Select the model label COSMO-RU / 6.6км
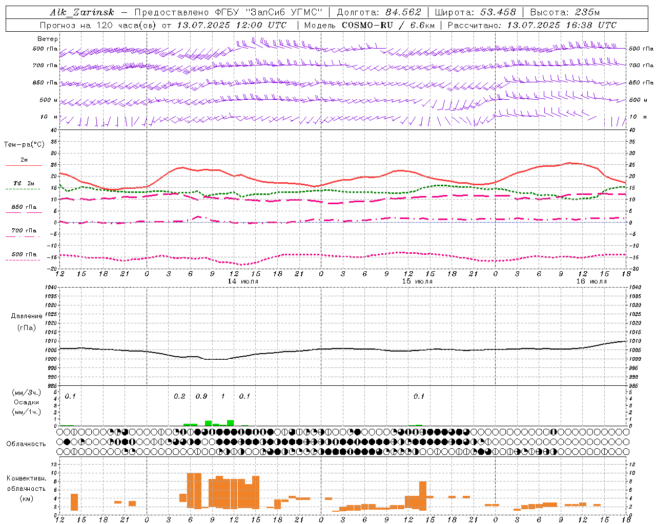 click(389, 25)
